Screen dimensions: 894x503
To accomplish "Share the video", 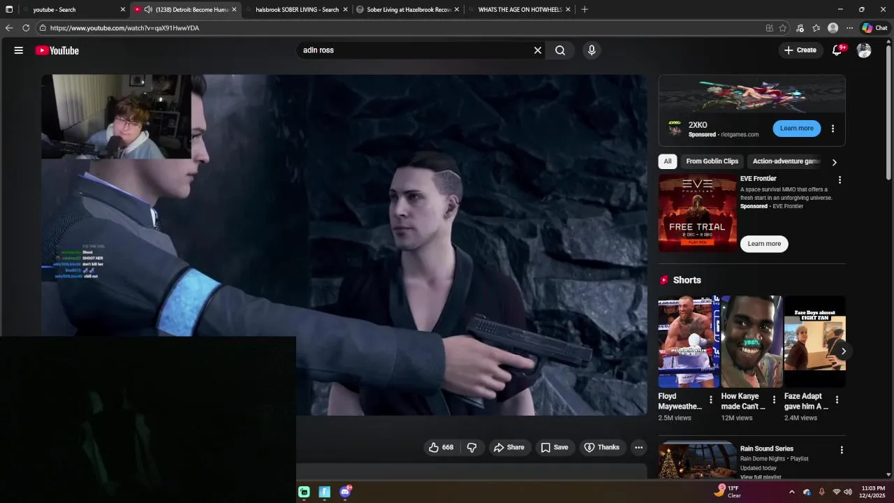I will click(508, 447).
